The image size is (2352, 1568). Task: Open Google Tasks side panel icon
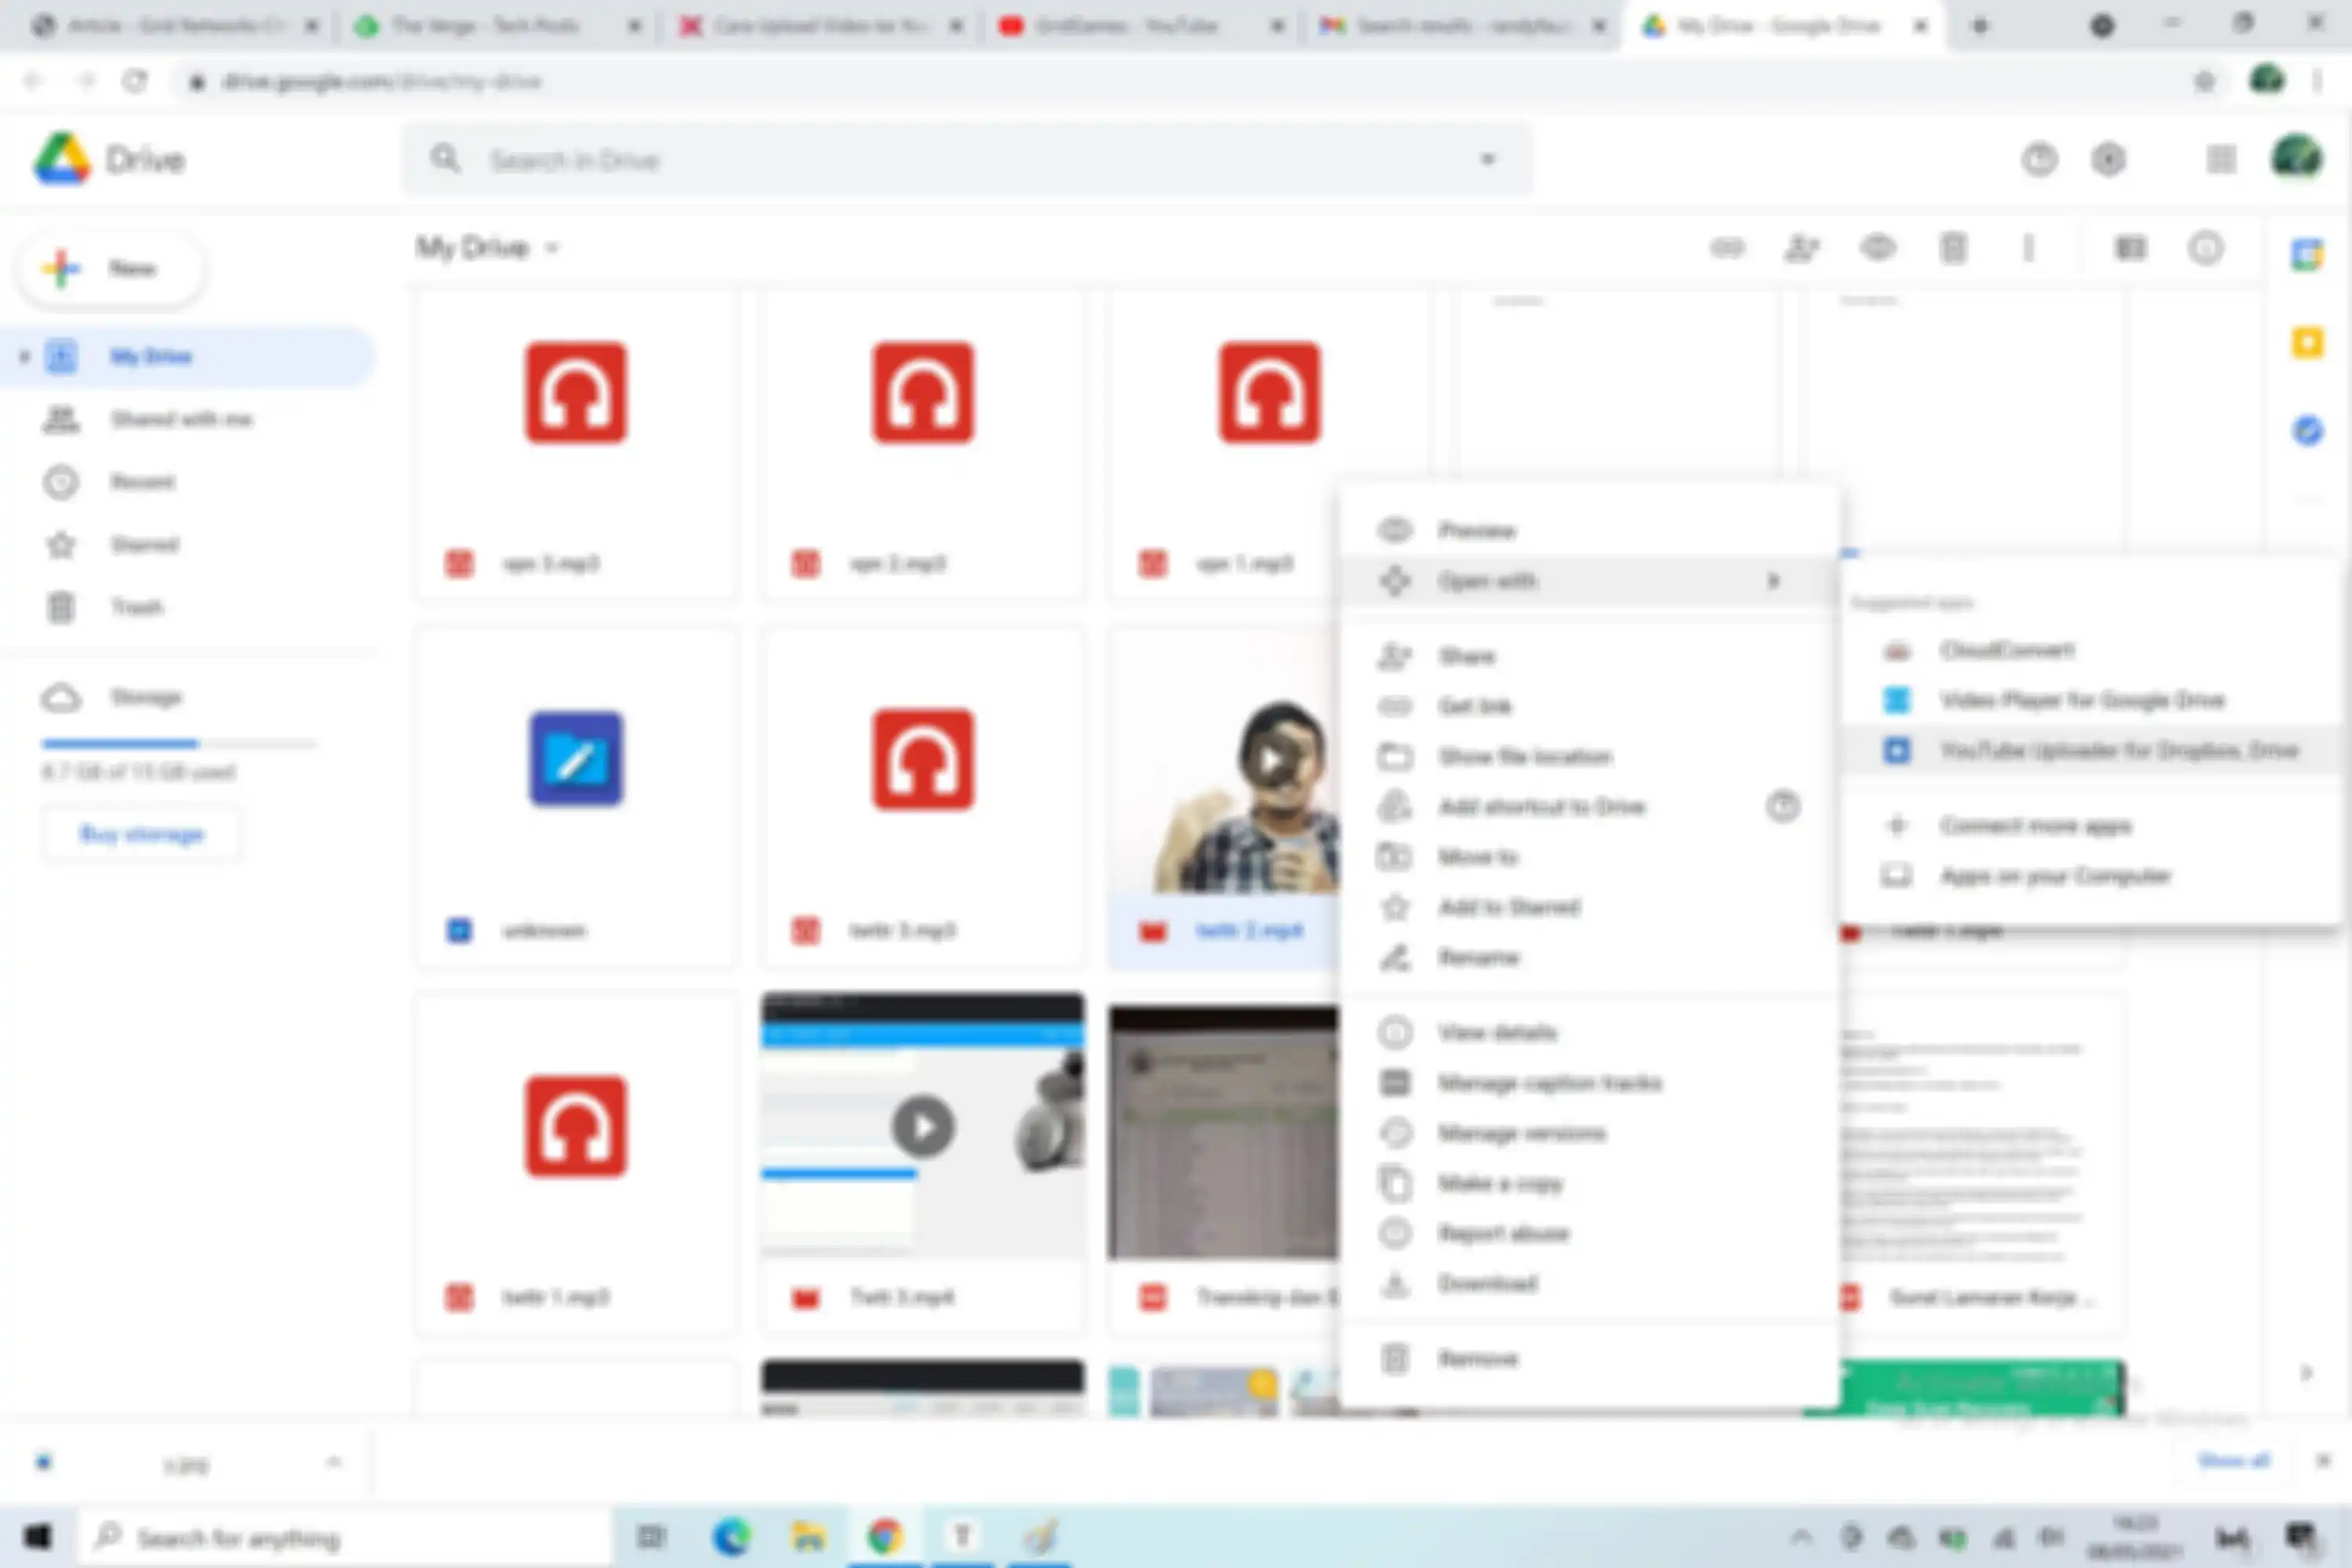(2308, 431)
